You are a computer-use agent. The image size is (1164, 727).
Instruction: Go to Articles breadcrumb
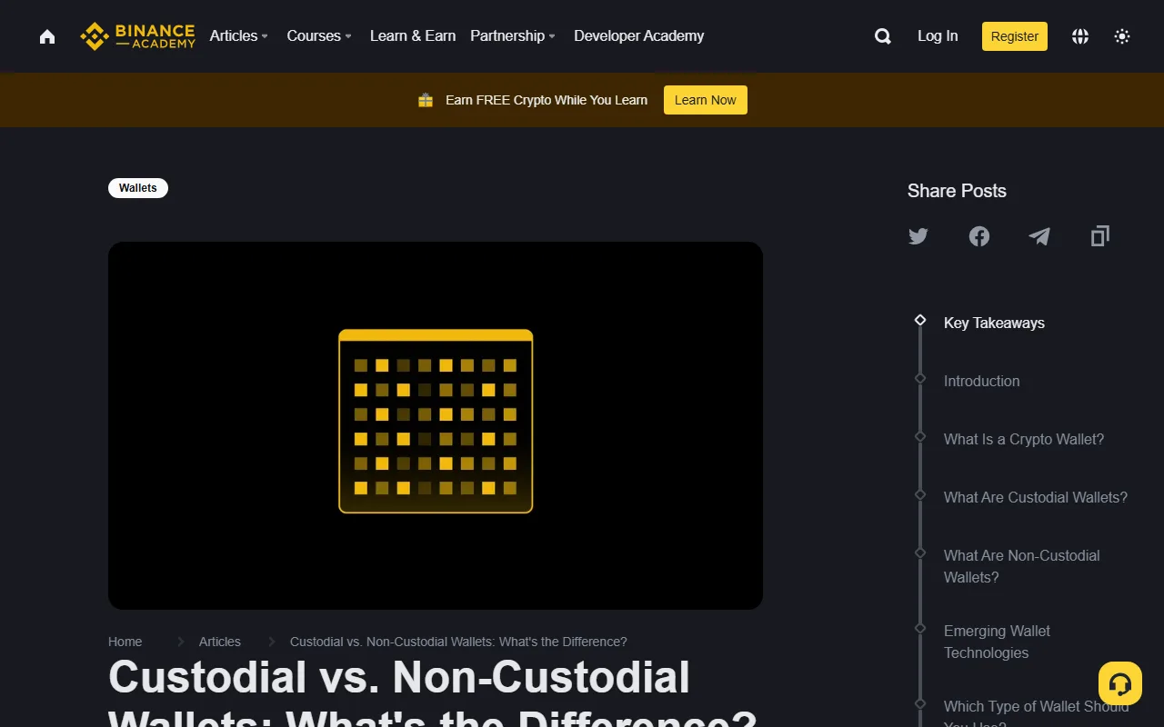coord(220,642)
